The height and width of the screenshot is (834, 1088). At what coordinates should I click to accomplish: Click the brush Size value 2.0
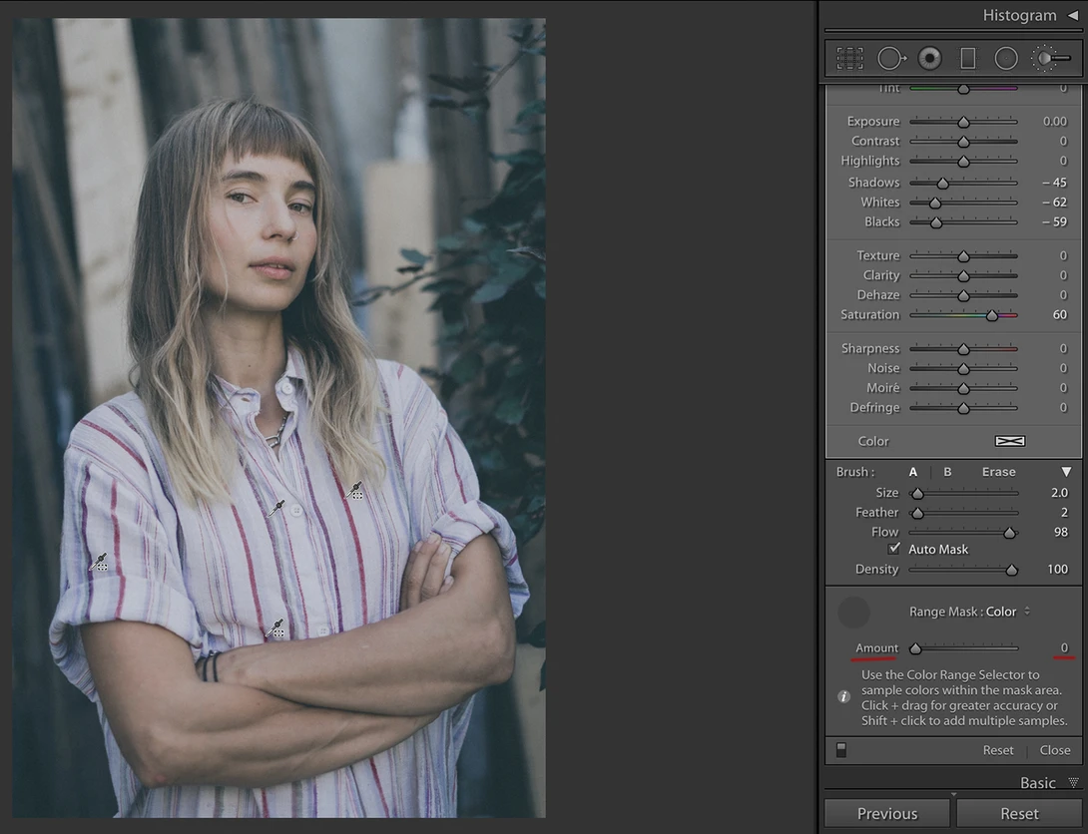[x=1059, y=493]
